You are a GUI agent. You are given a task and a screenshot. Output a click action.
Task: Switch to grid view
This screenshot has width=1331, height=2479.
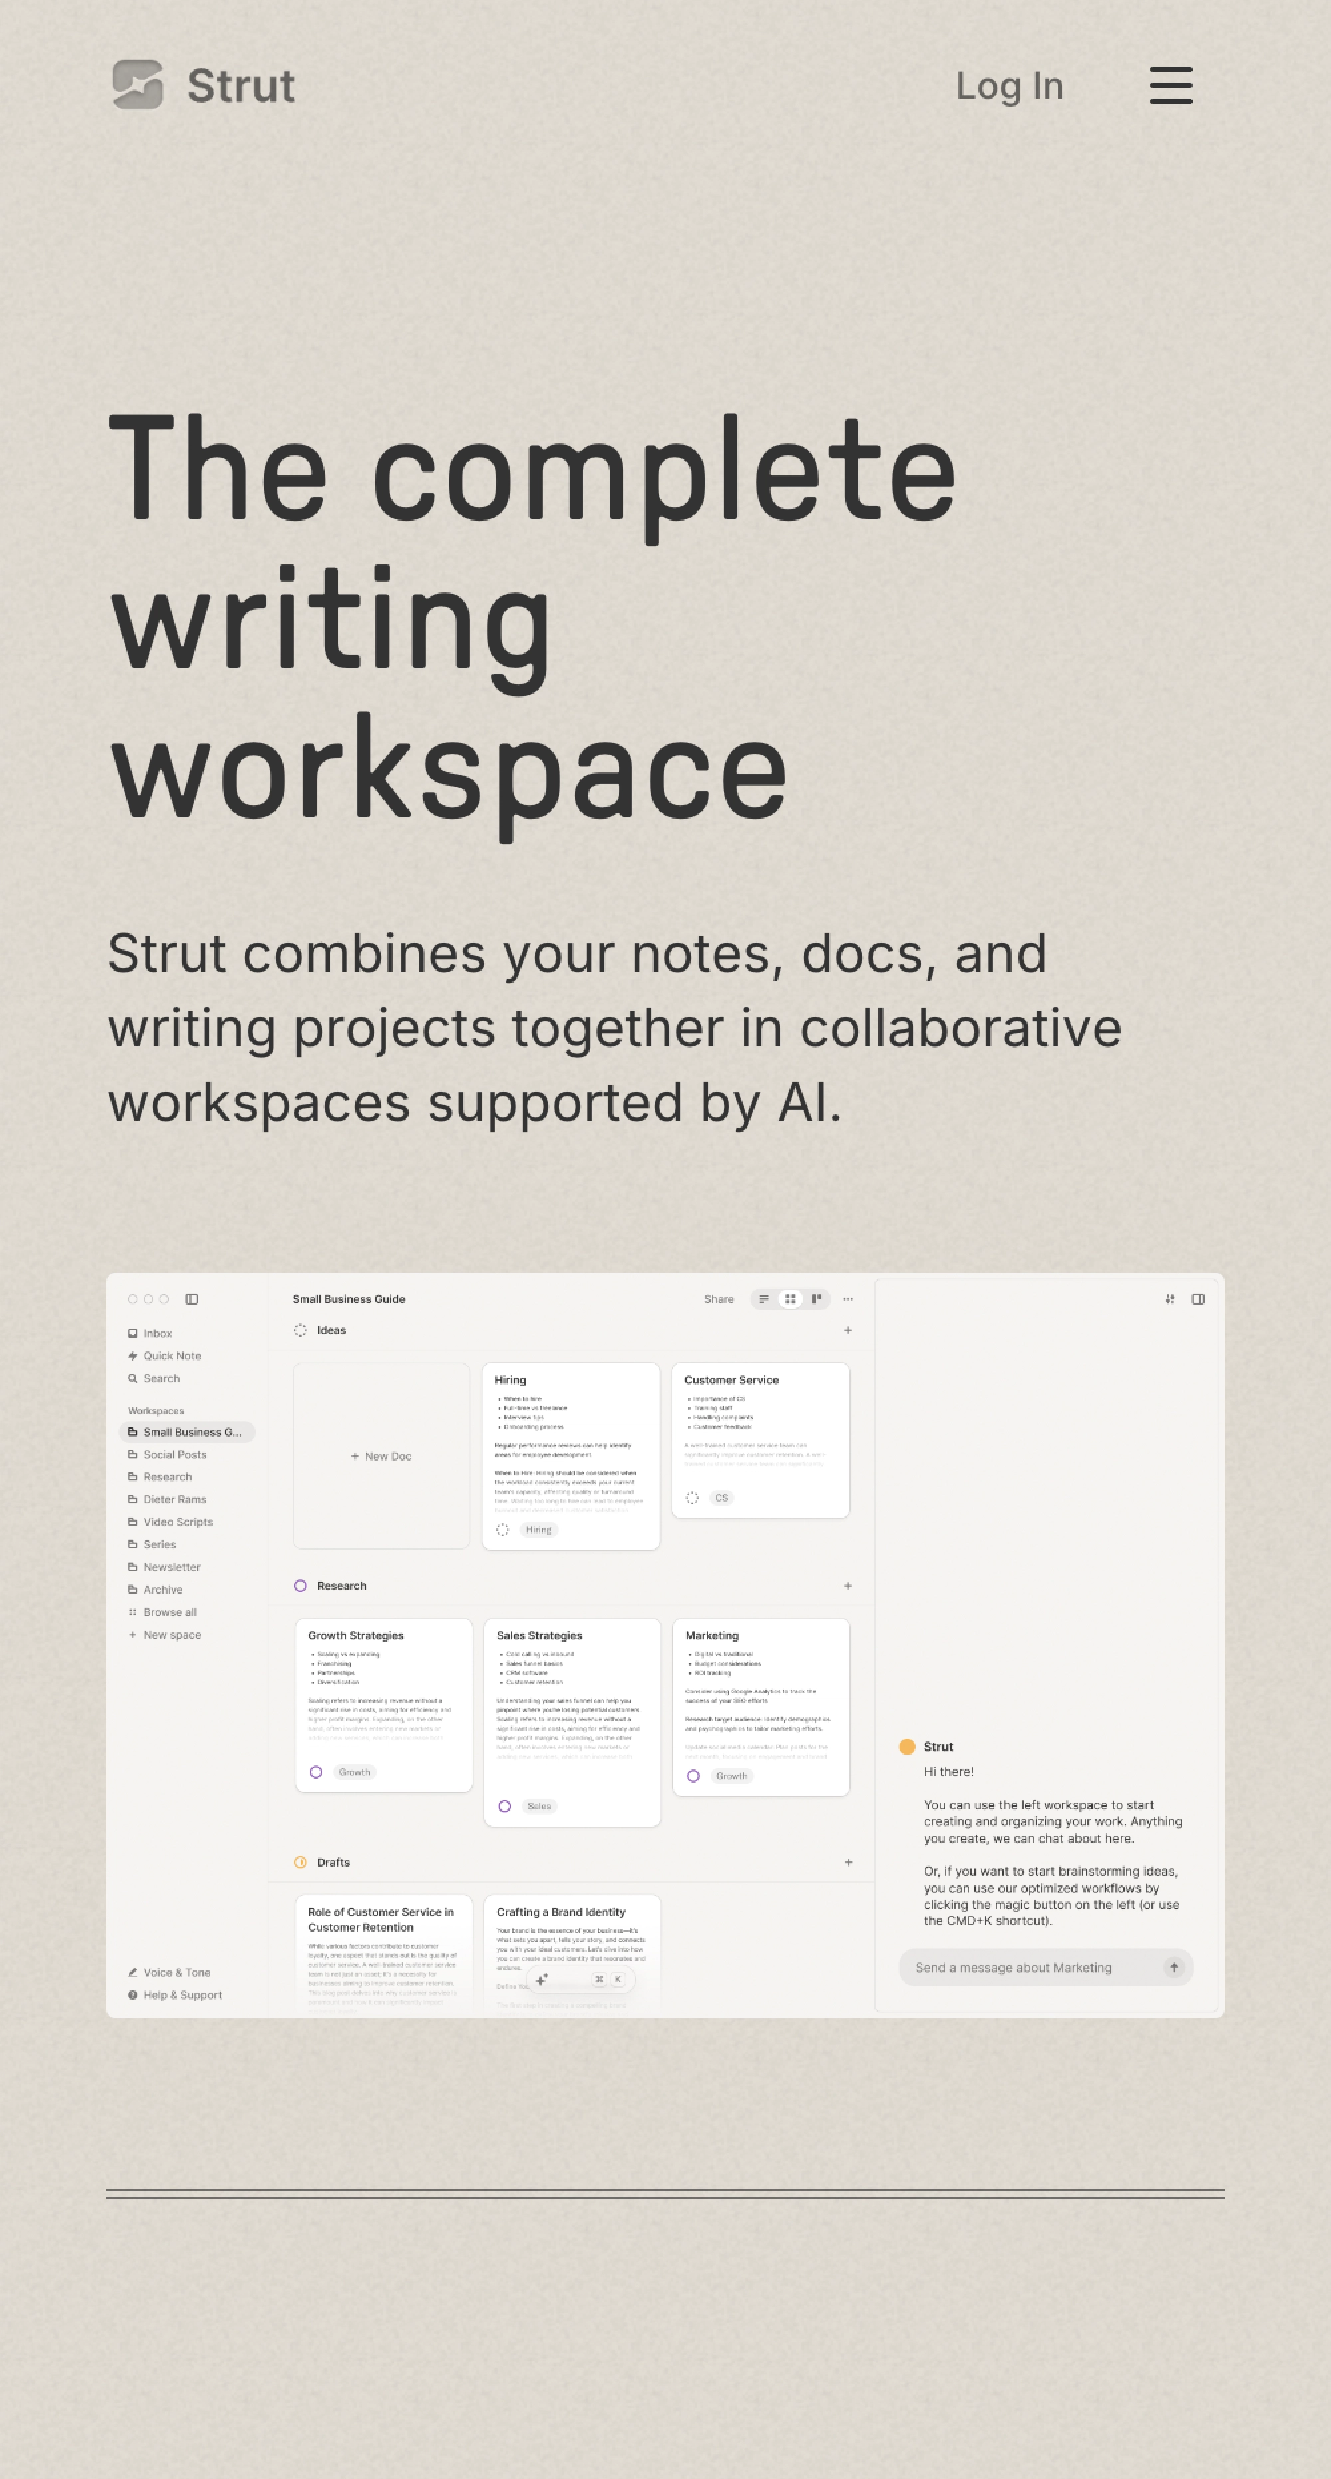coord(790,1299)
